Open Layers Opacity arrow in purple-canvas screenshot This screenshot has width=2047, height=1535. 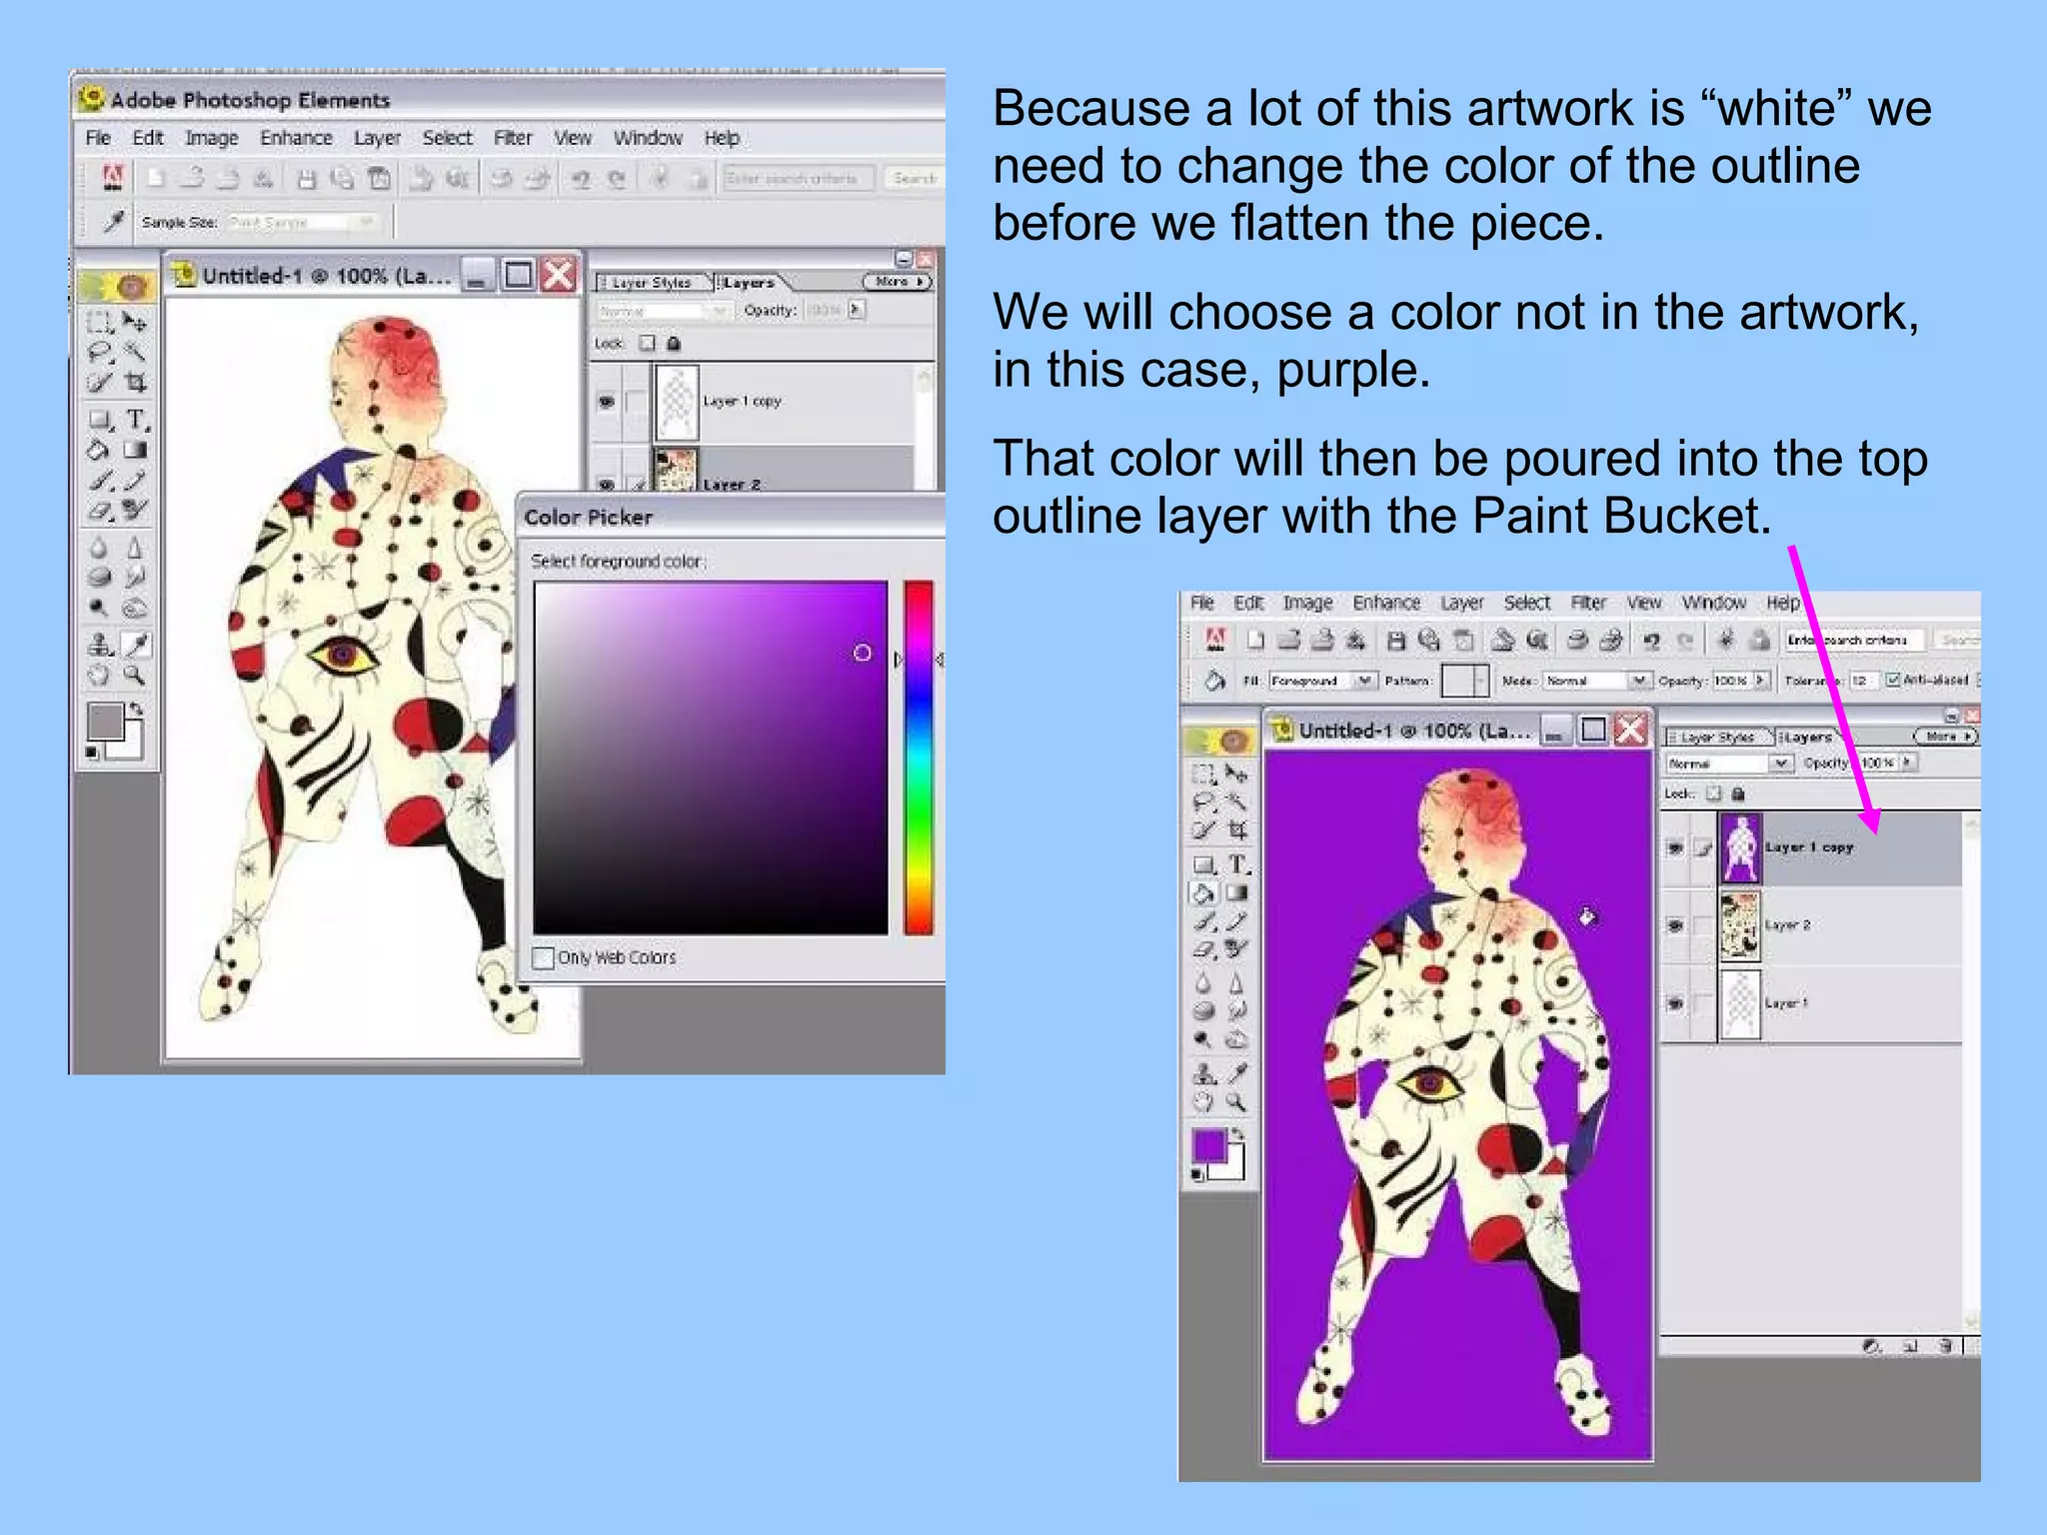coord(1908,763)
